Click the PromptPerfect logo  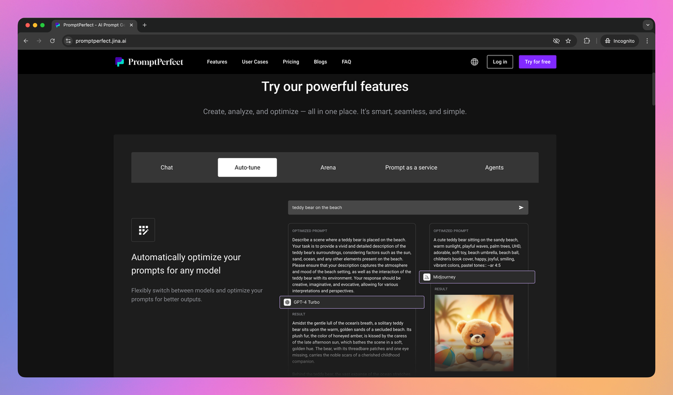pos(149,62)
